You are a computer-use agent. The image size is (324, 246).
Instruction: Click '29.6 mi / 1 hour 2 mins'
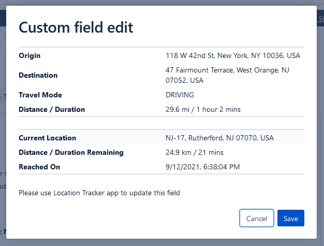click(203, 109)
